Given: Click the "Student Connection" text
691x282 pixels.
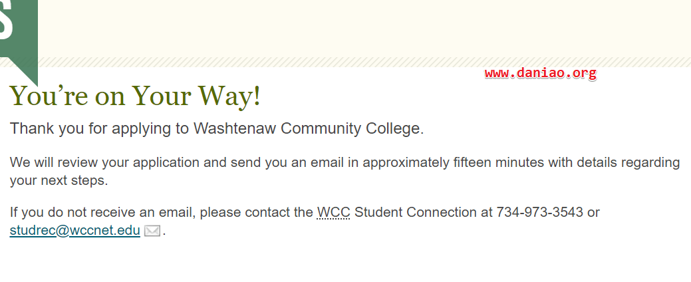Looking at the screenshot, I should tap(415, 212).
